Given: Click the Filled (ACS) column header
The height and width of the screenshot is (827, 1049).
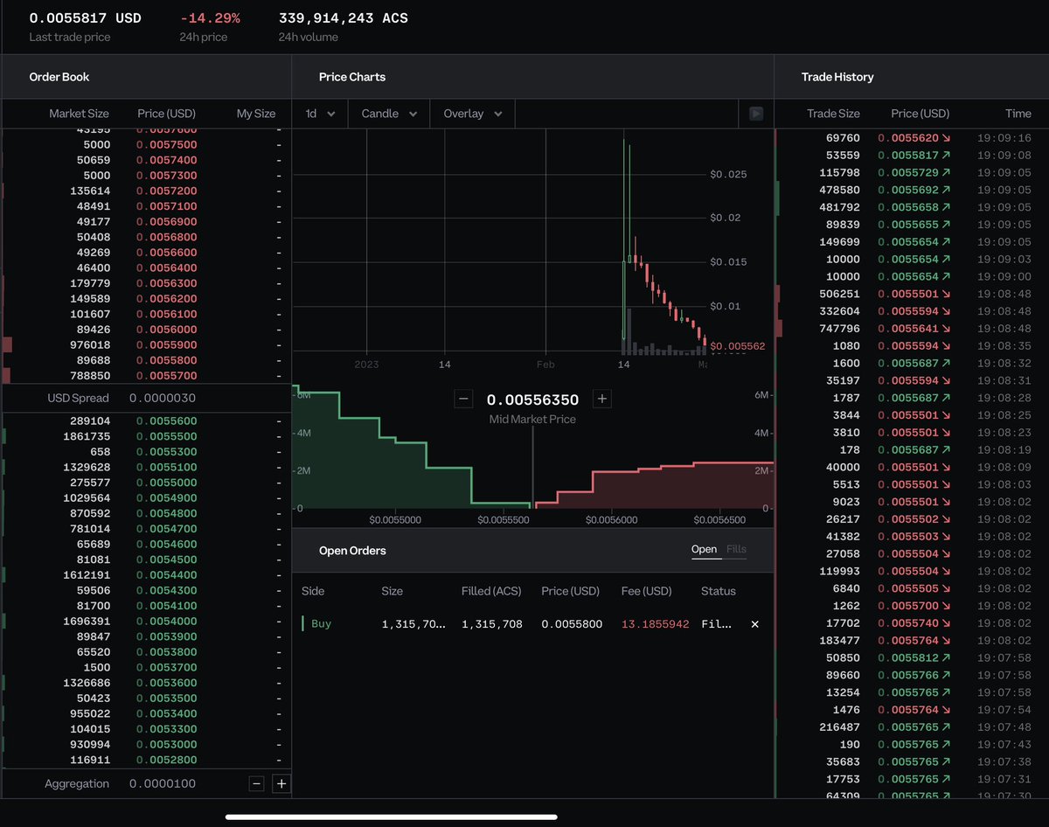Looking at the screenshot, I should point(491,591).
